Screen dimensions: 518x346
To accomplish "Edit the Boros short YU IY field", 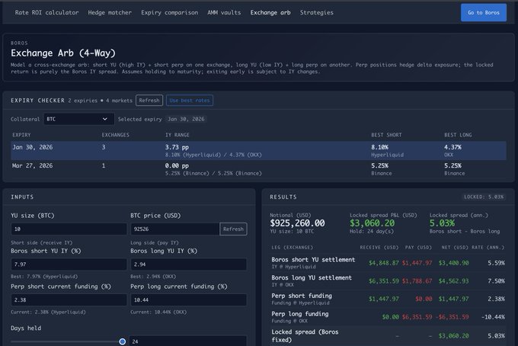I will pos(67,264).
